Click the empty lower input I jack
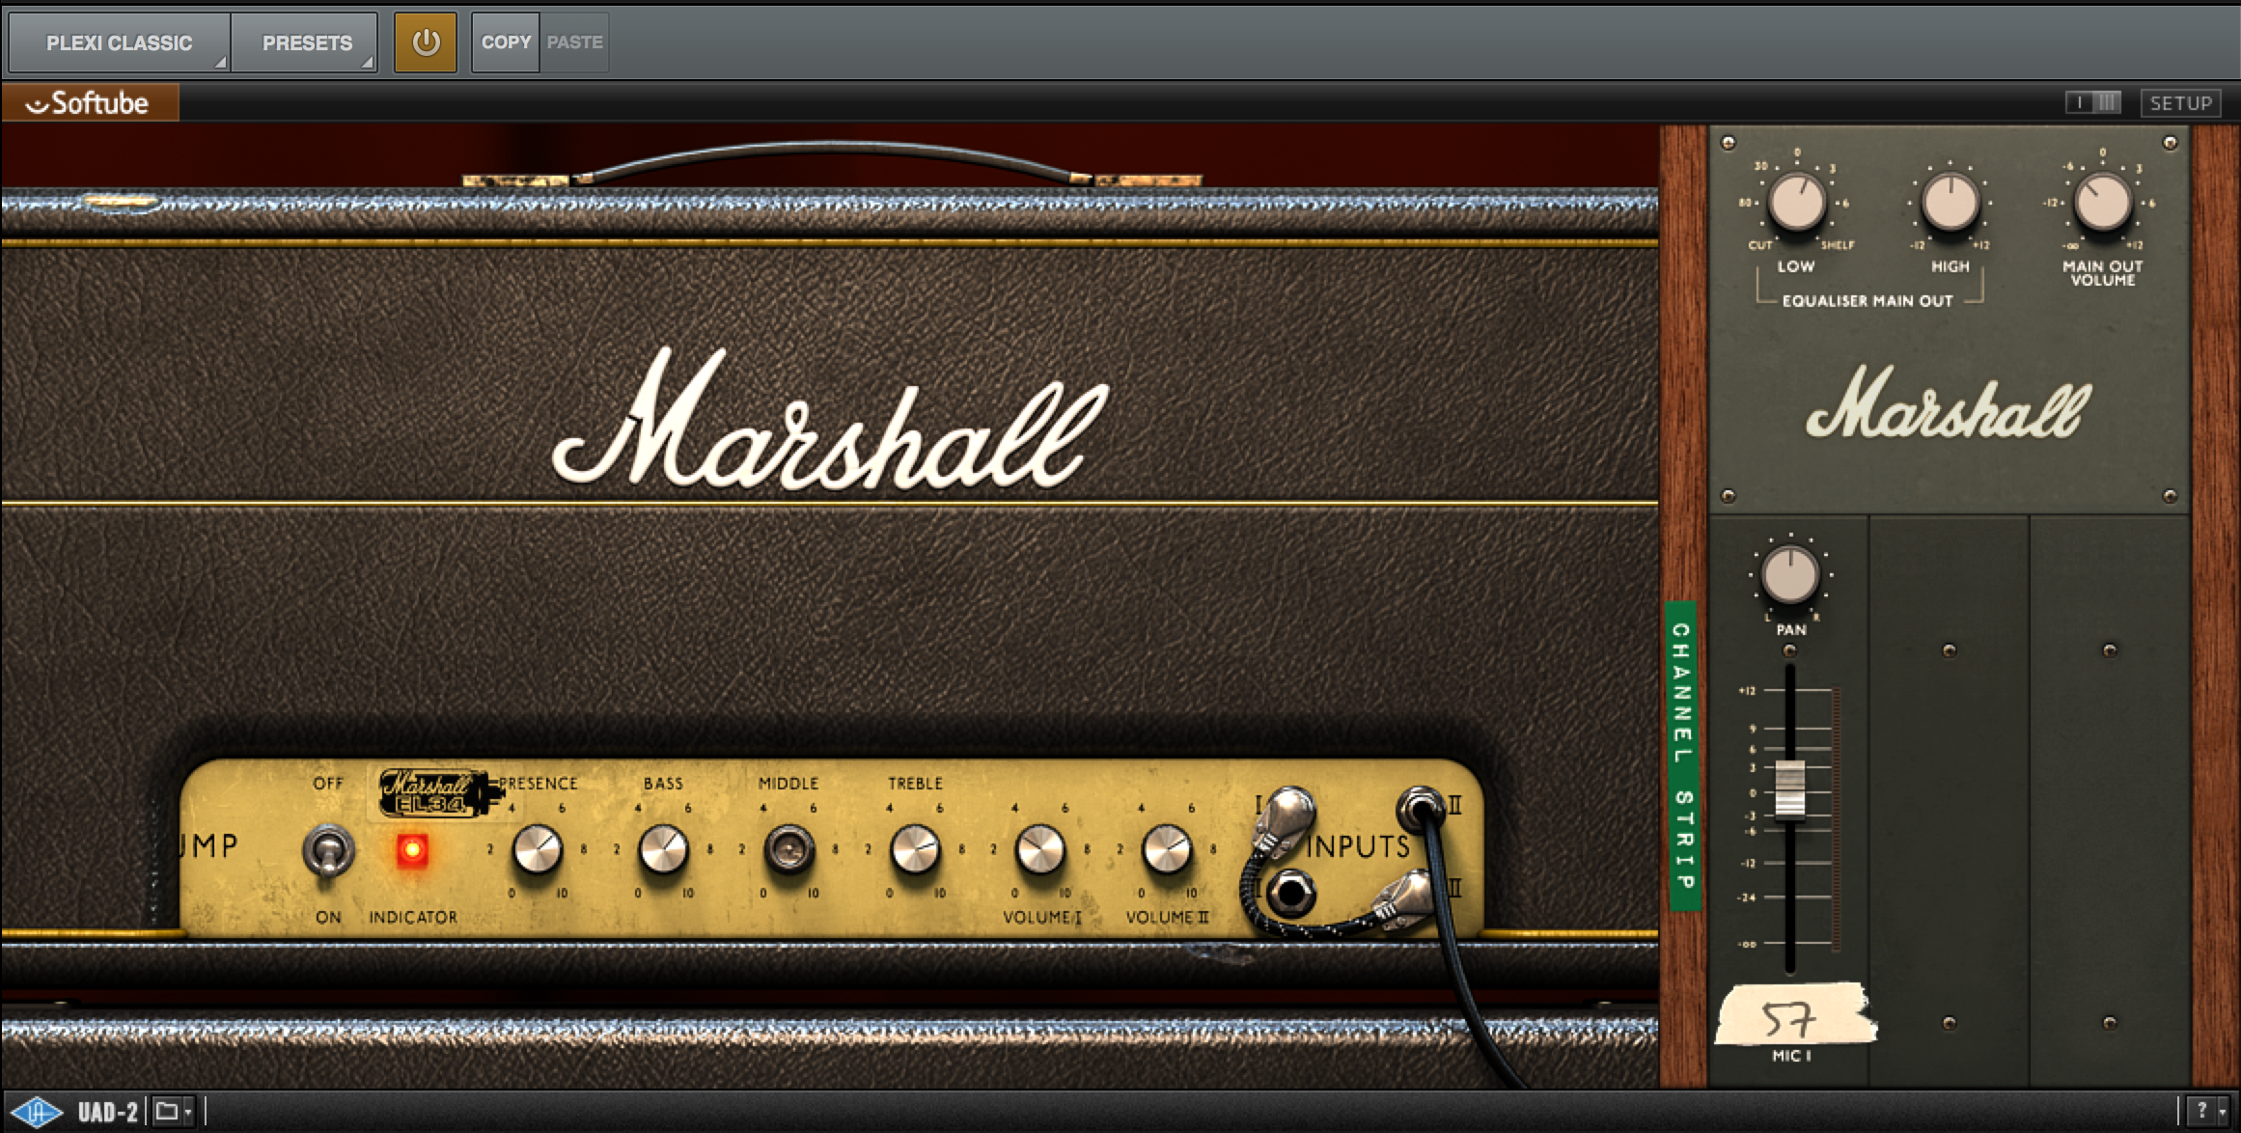 [x=1289, y=893]
